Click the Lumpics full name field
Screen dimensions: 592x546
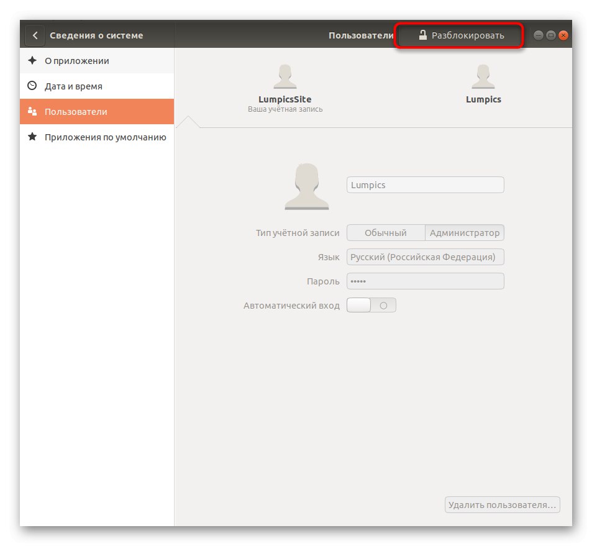(425, 185)
